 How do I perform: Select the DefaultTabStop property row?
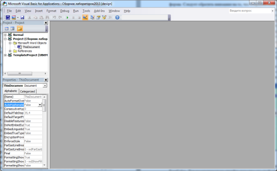pos(23,113)
